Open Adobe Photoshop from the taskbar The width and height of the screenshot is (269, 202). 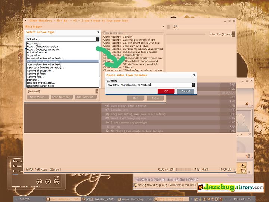pos(135,199)
